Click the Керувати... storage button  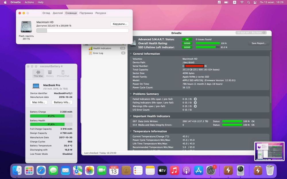click(120, 24)
